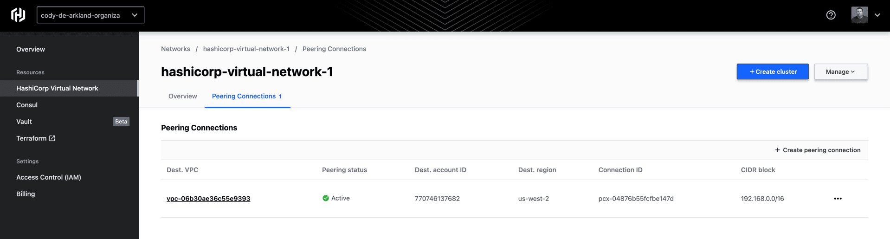890x239 pixels.
Task: Open the help question mark icon
Action: point(831,15)
